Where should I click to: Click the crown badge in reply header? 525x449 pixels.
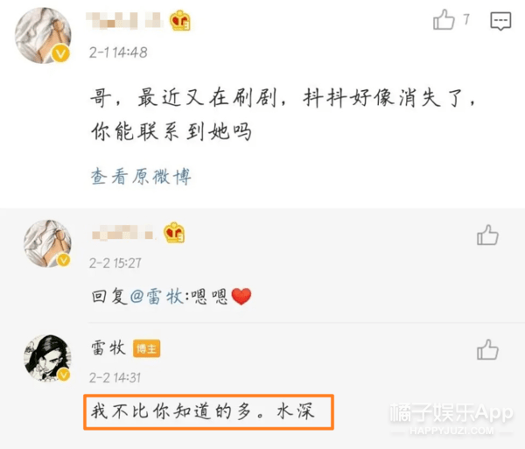point(174,232)
